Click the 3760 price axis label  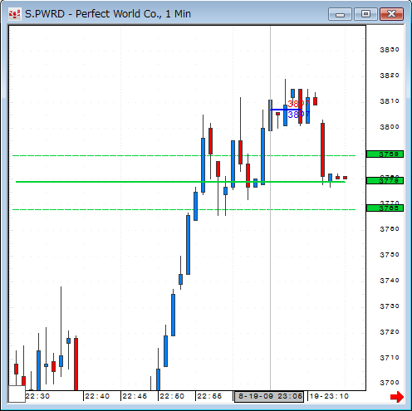(x=390, y=229)
